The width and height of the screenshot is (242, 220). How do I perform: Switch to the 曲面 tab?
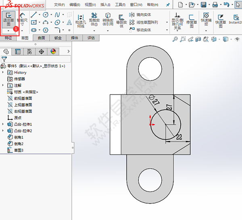click(42, 38)
